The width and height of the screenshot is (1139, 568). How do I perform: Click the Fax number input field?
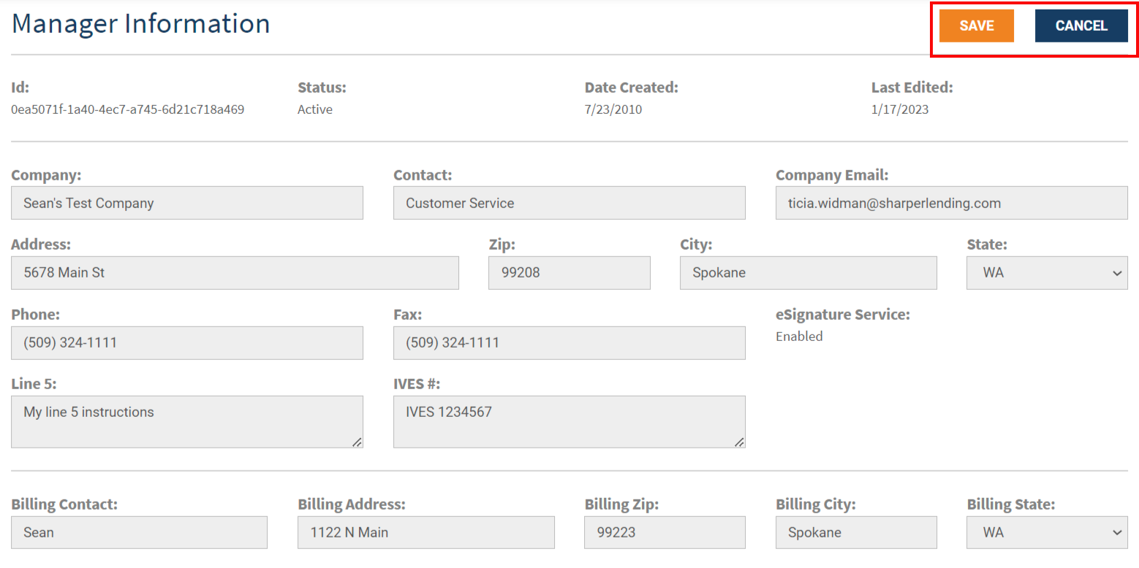coord(569,342)
